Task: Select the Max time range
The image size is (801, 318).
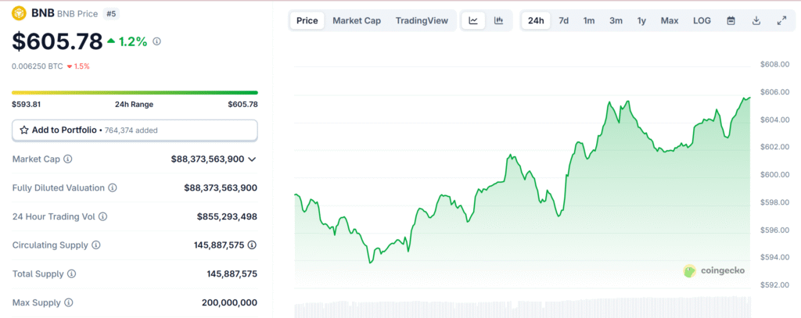Action: [670, 21]
